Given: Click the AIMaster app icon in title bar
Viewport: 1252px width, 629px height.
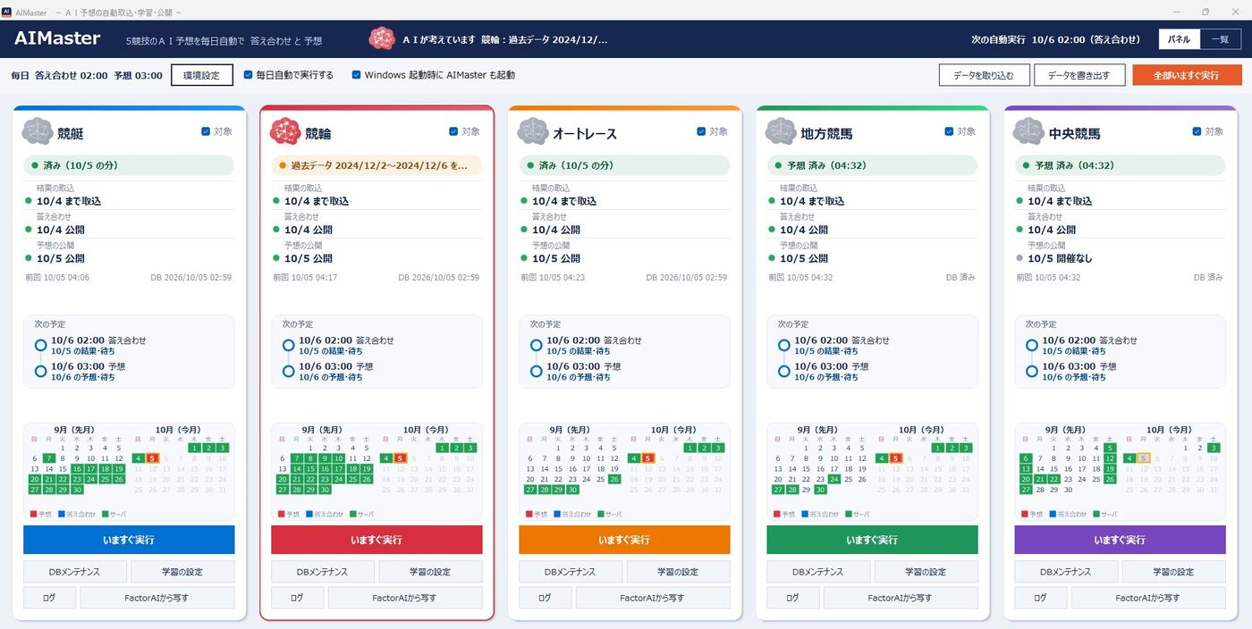Looking at the screenshot, I should click(x=7, y=12).
